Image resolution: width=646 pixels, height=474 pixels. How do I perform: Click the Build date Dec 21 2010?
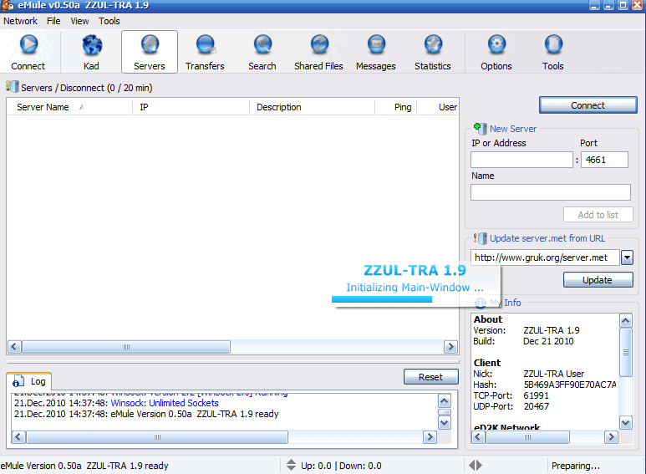point(548,341)
